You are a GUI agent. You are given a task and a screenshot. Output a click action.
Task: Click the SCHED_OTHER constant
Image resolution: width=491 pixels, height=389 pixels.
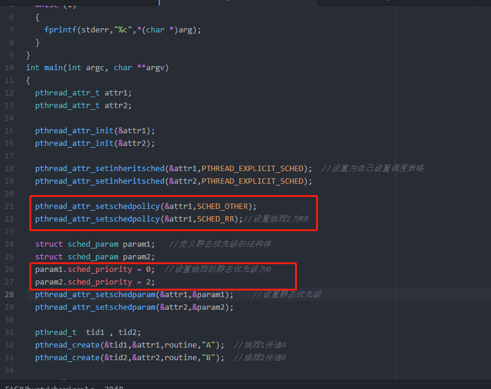click(x=222, y=207)
